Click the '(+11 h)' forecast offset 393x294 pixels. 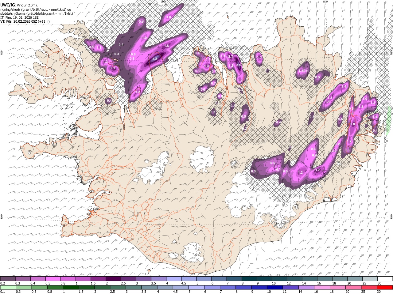(x=44, y=21)
